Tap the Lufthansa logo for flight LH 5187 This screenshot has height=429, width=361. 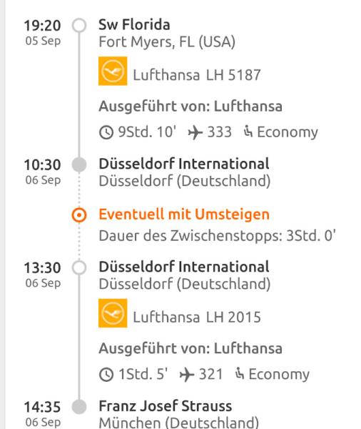113,71
